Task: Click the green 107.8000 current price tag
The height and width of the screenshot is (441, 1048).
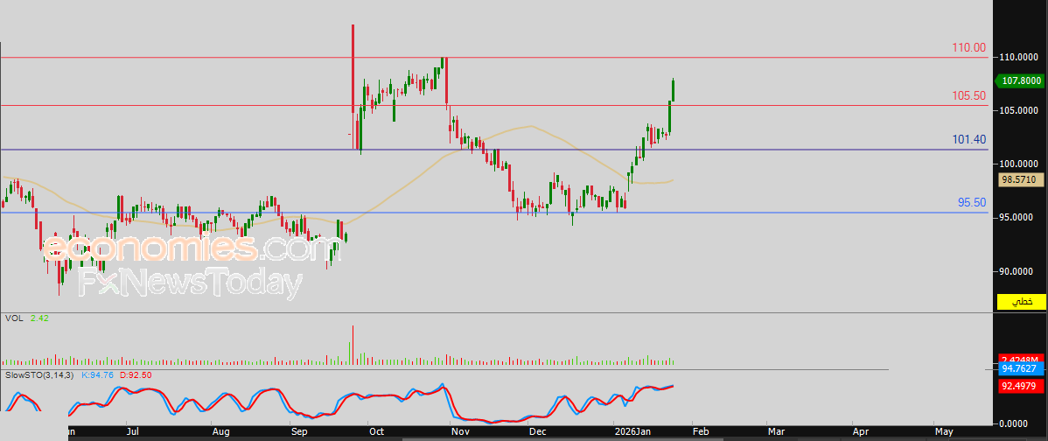Action: pos(1021,80)
